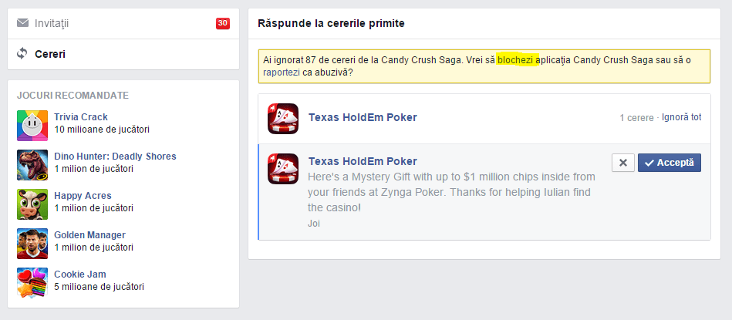The image size is (732, 320).
Task: Click the Cookie Jam title link
Action: 79,274
